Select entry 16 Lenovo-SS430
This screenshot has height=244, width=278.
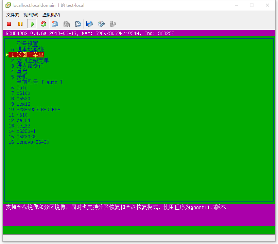click(29, 142)
